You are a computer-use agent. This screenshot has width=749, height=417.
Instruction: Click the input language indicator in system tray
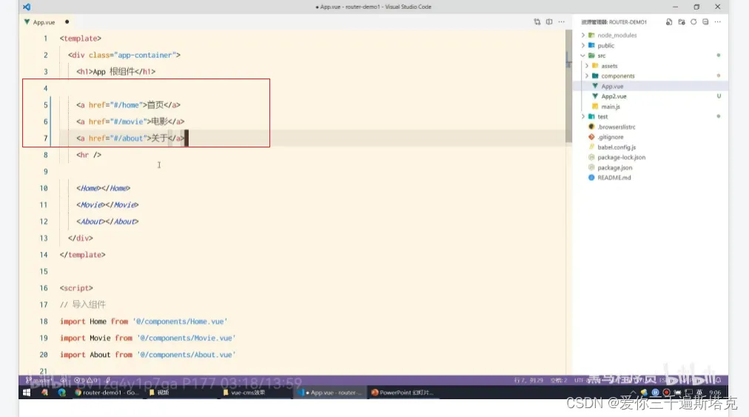(x=699, y=393)
